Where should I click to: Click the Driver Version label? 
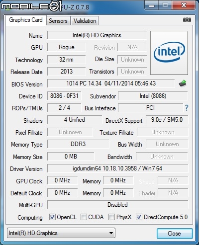pyautogui.click(x=26, y=169)
